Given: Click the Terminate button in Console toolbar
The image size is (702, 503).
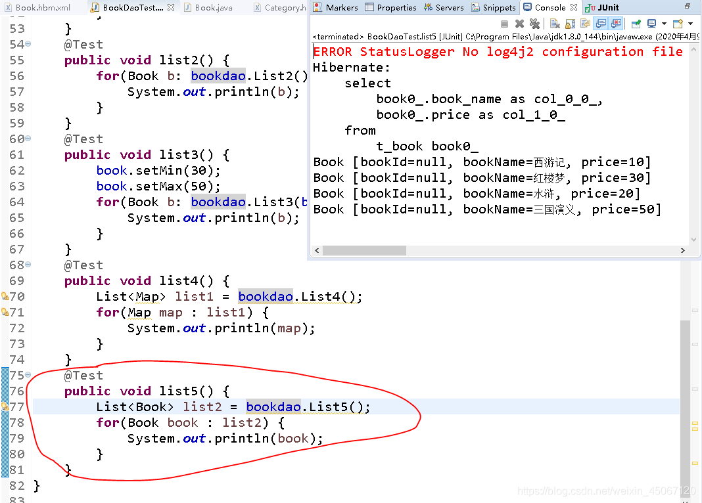Looking at the screenshot, I should coord(505,24).
